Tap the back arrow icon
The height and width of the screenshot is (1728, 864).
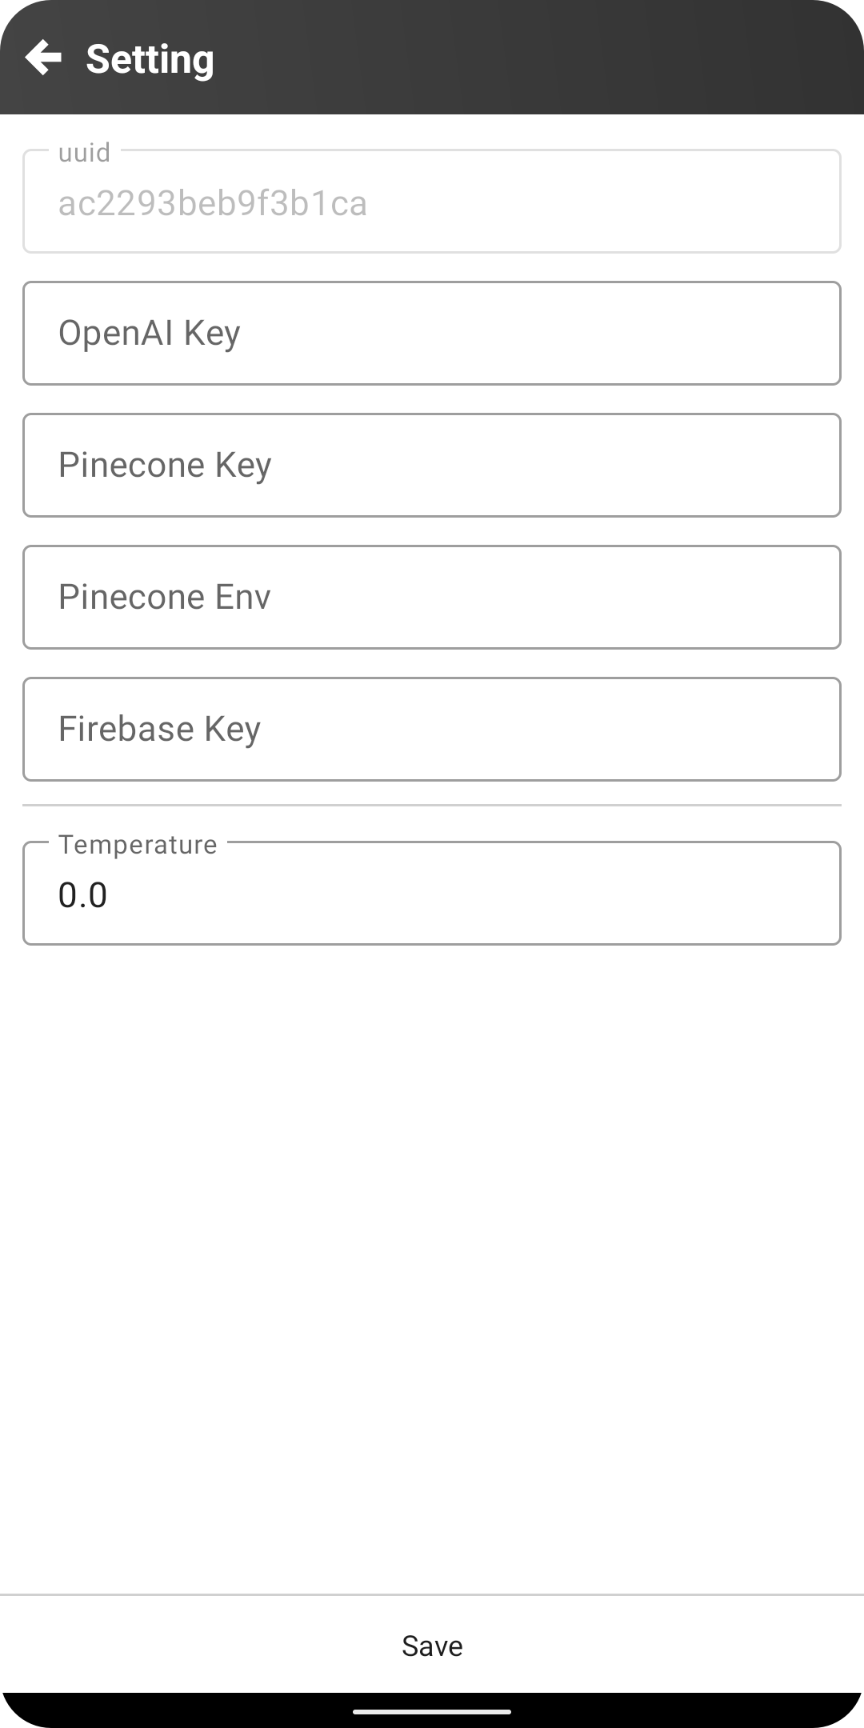click(43, 58)
